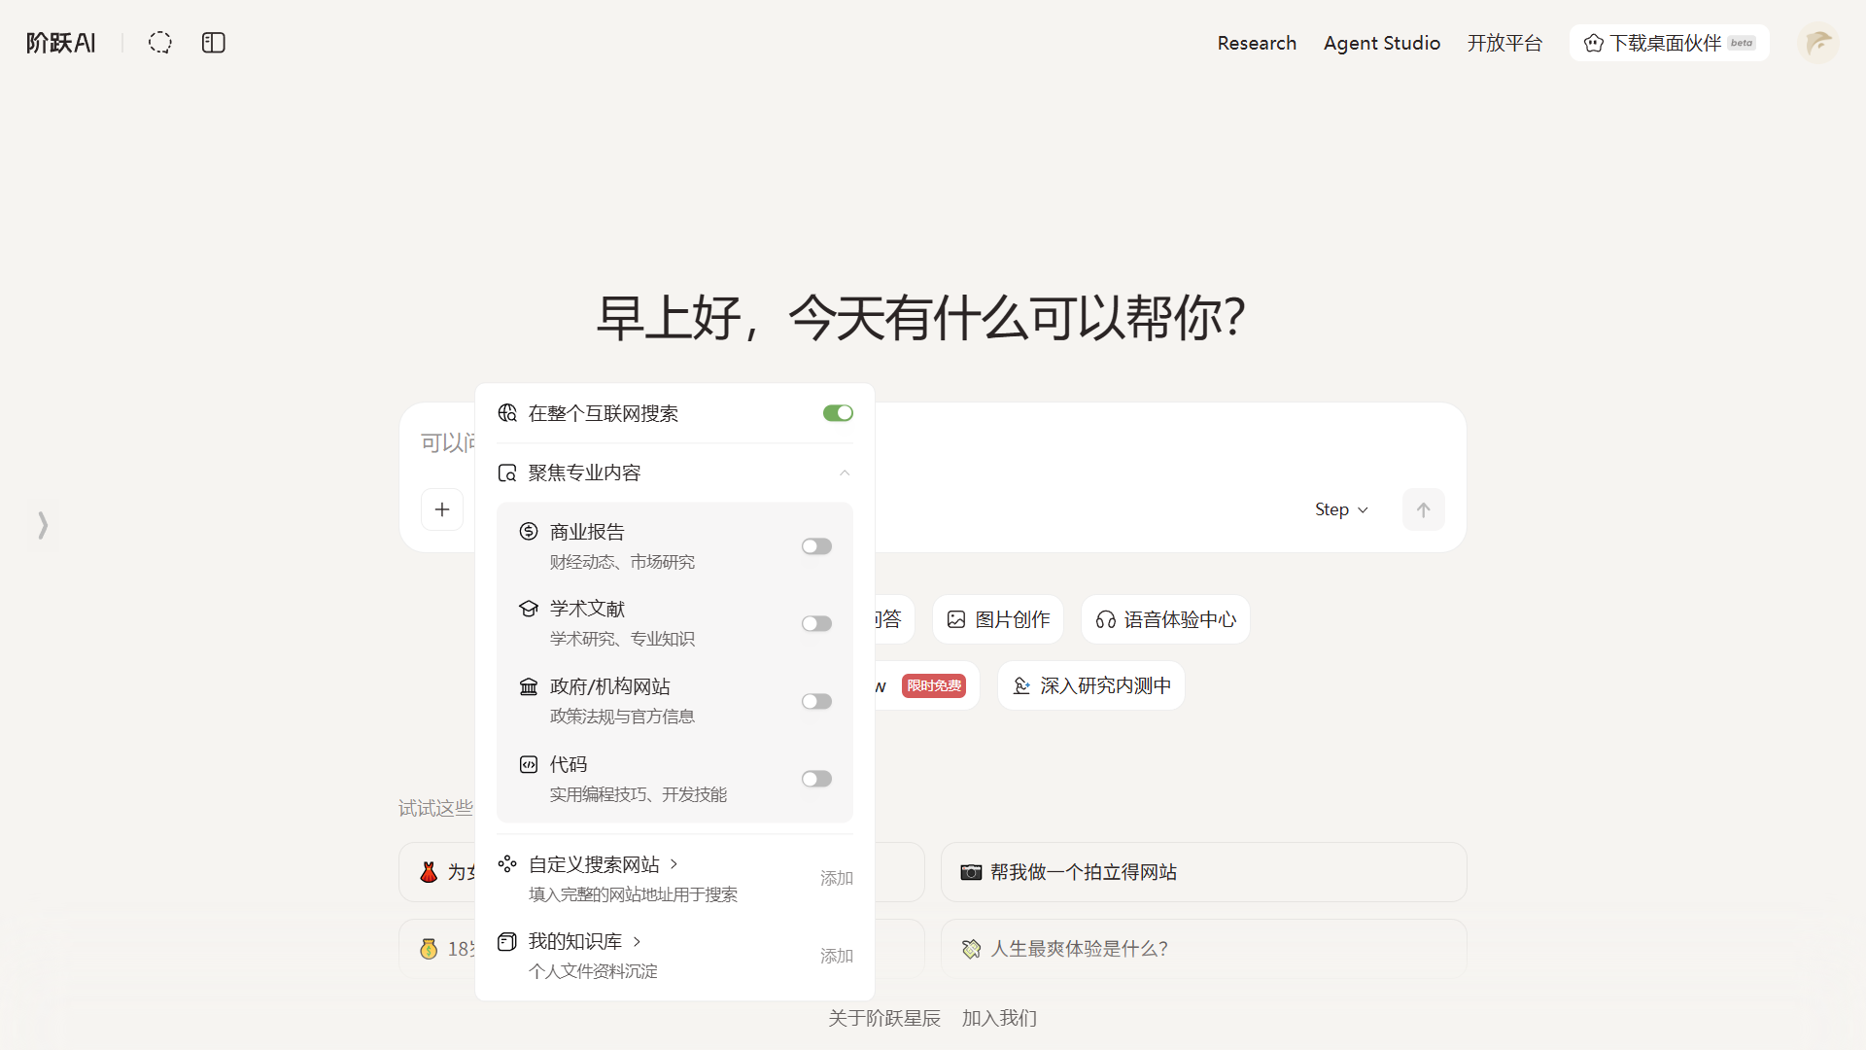Expand the left edge sidebar arrow
The width and height of the screenshot is (1866, 1050).
coord(43,525)
